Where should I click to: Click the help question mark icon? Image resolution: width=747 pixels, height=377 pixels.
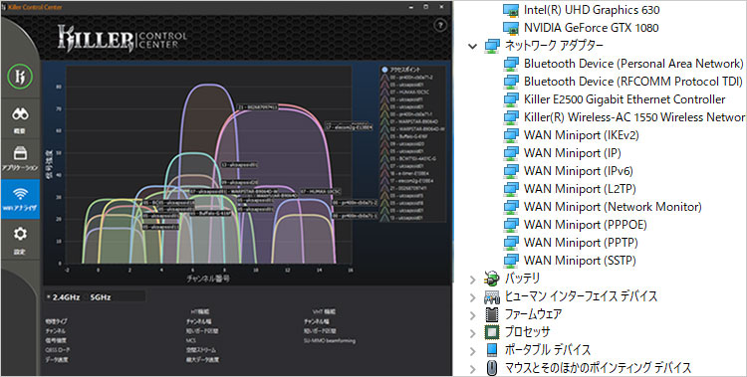(x=440, y=25)
